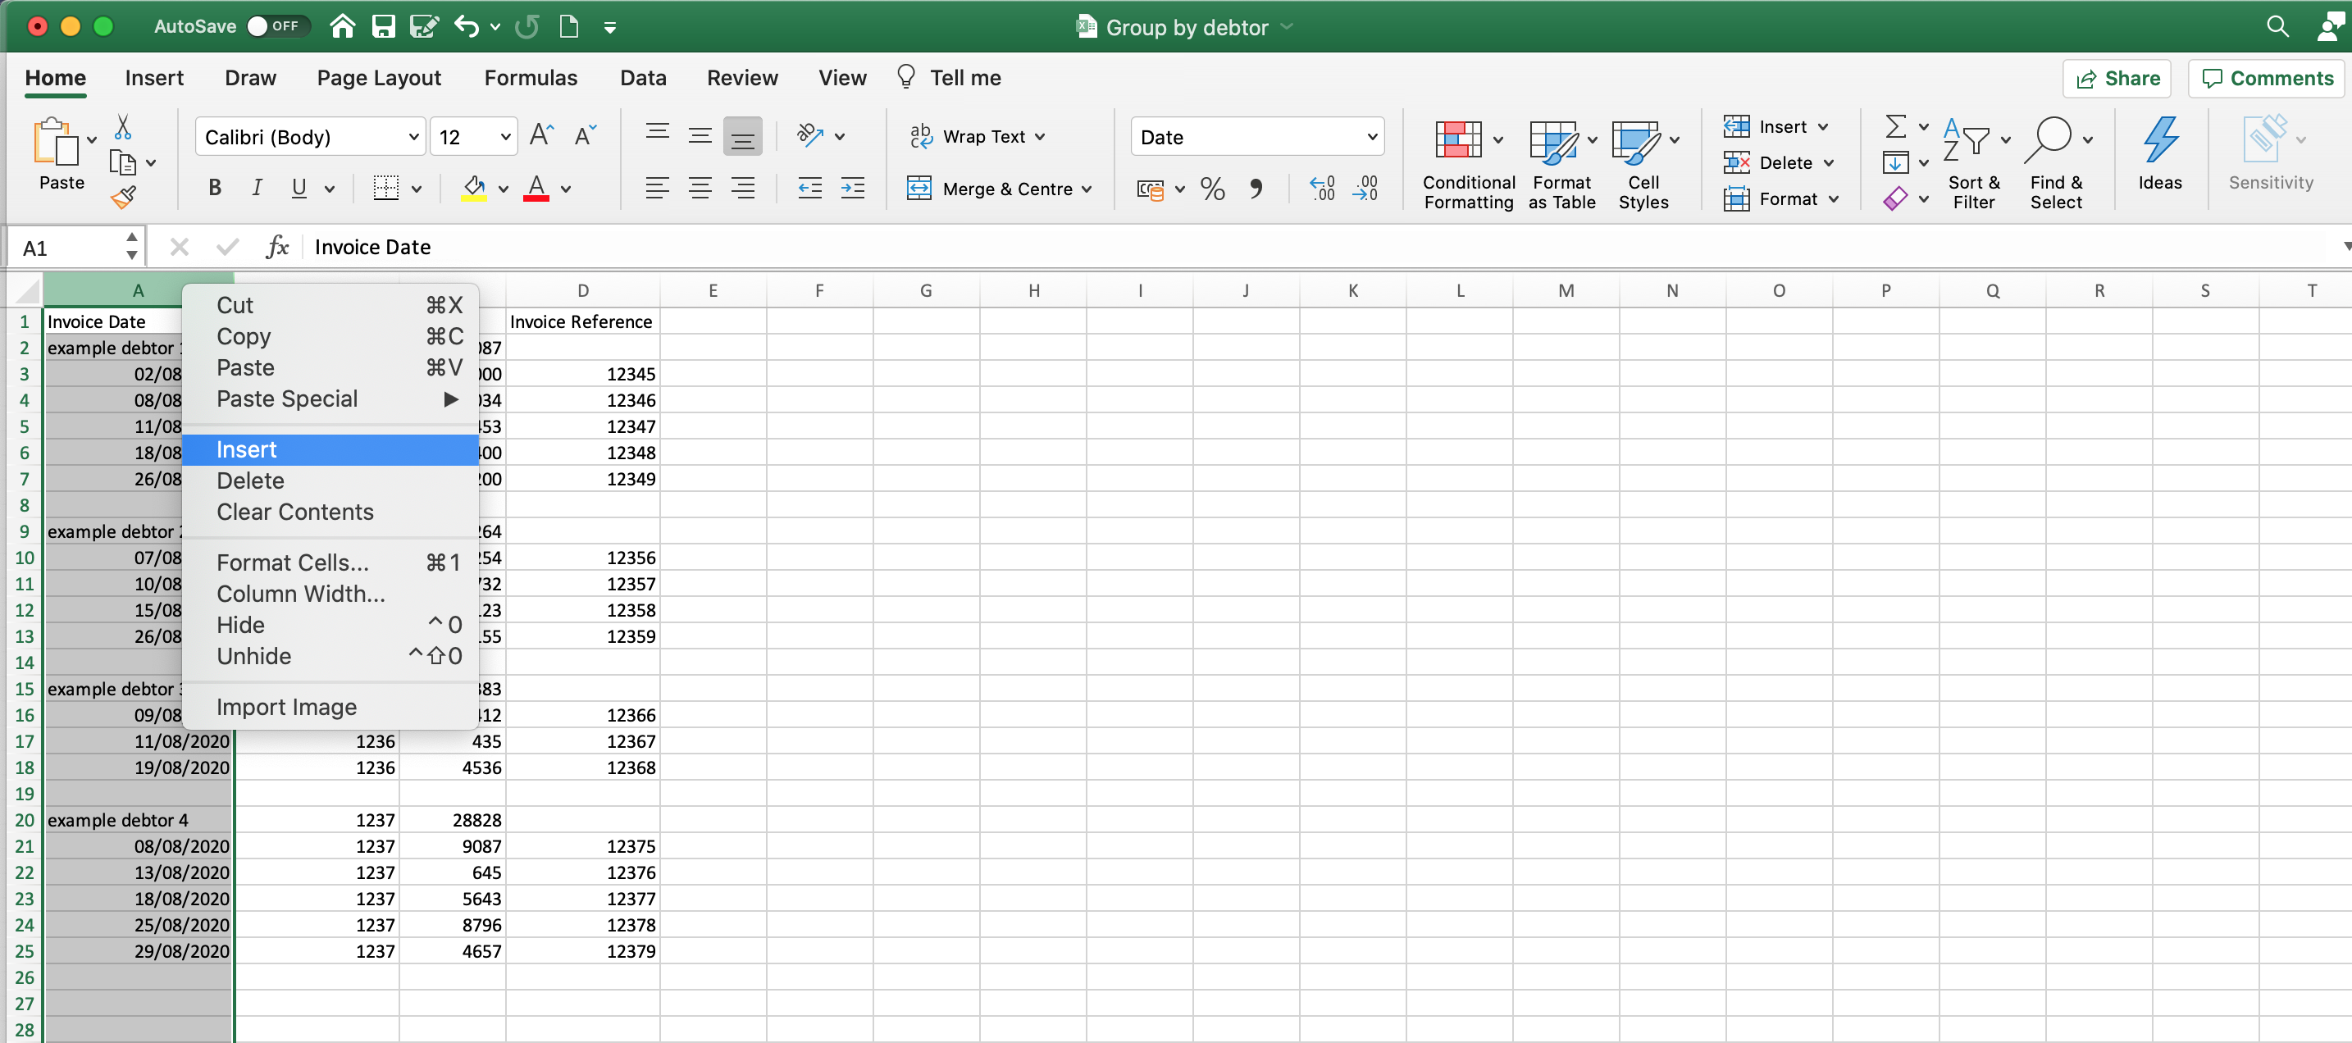Click the Format Painter brush icon
2352x1043 pixels.
pyautogui.click(x=123, y=195)
